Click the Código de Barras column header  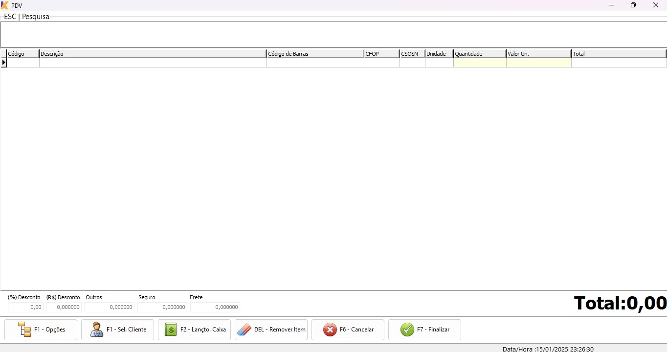click(x=315, y=54)
